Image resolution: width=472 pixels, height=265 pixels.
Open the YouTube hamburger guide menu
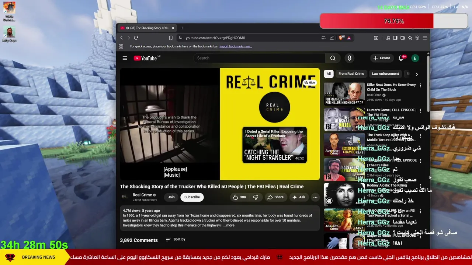[x=125, y=58]
